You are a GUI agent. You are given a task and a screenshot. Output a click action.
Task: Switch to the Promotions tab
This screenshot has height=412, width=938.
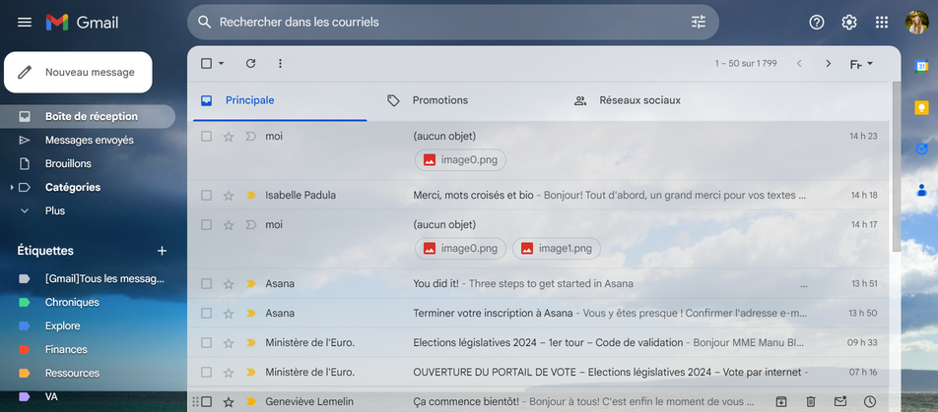pos(439,100)
